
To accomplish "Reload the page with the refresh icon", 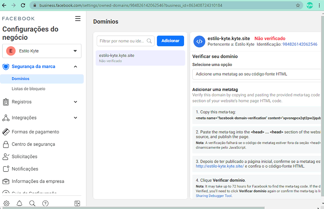I will [x=23, y=5].
